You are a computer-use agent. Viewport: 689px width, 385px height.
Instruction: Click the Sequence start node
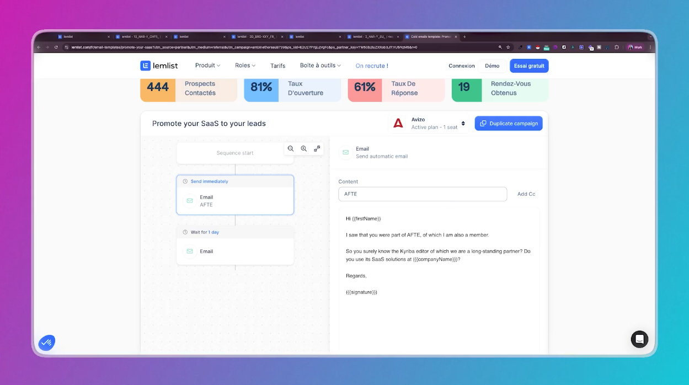[235, 153]
